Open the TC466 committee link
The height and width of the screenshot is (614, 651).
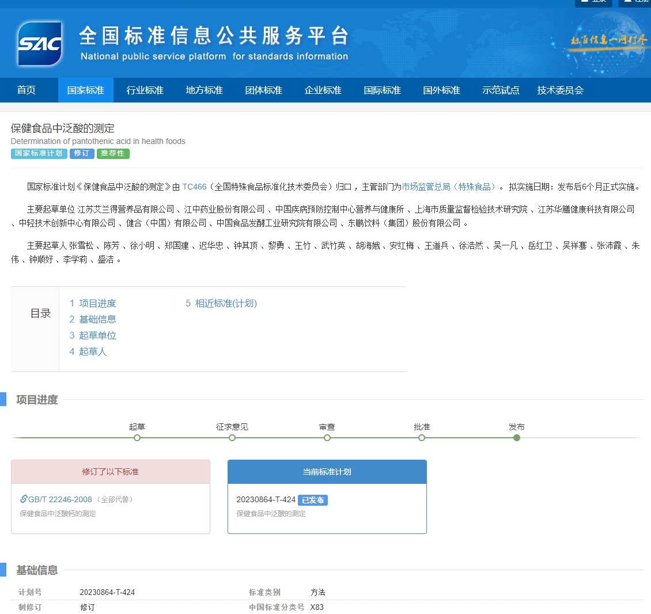click(x=194, y=187)
